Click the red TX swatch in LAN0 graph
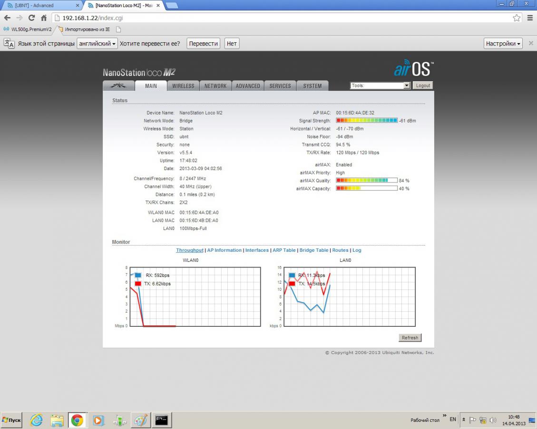Image resolution: width=537 pixels, height=429 pixels. [x=292, y=284]
